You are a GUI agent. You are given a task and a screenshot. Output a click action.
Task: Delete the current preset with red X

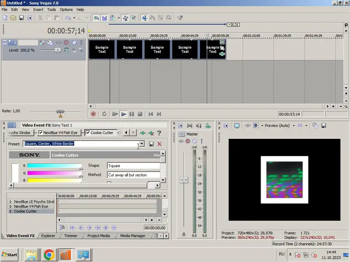click(x=160, y=144)
